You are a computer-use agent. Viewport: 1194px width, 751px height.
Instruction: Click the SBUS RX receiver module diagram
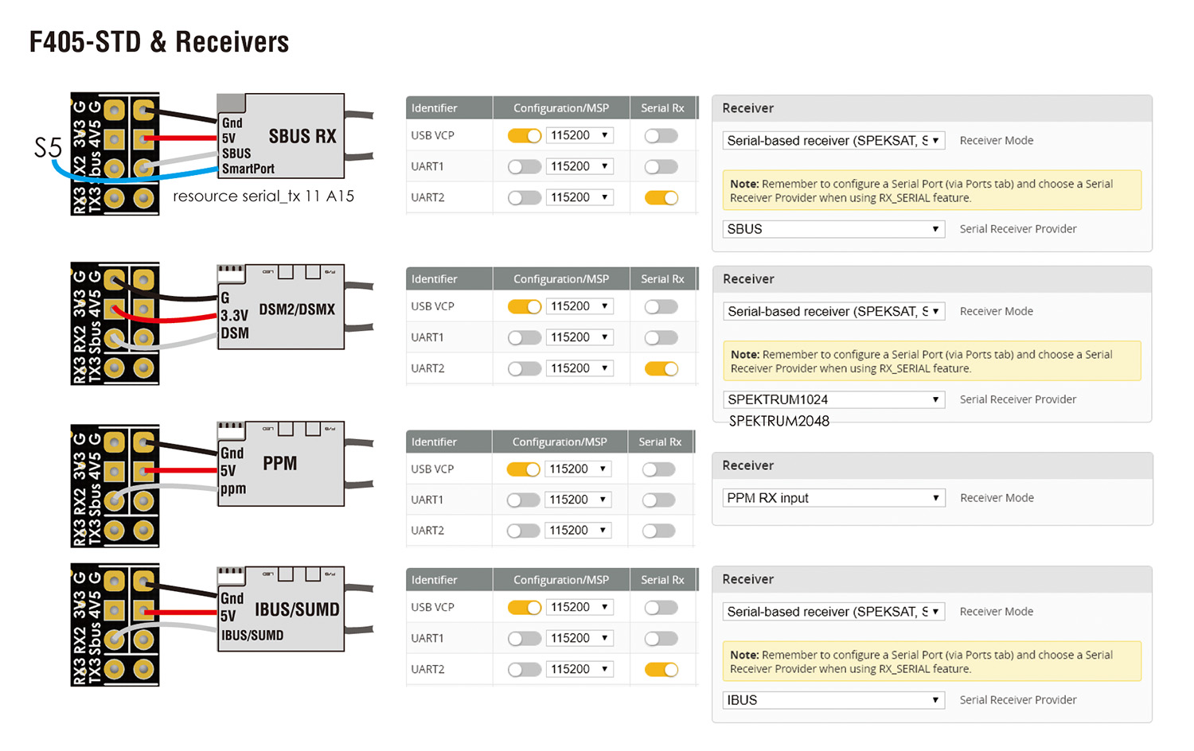280,136
